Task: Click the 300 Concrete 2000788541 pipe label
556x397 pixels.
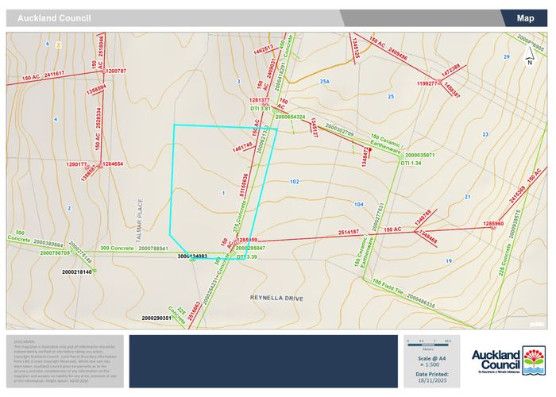Action: 133,249
